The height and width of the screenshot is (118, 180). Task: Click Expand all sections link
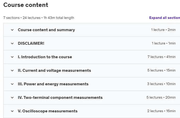click(x=164, y=18)
